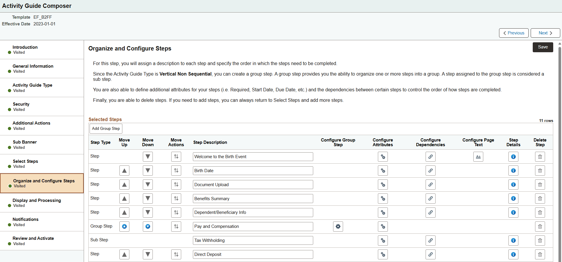562x262 pixels.
Task: Configure attributes for Pay and Compensation
Action: click(x=383, y=227)
